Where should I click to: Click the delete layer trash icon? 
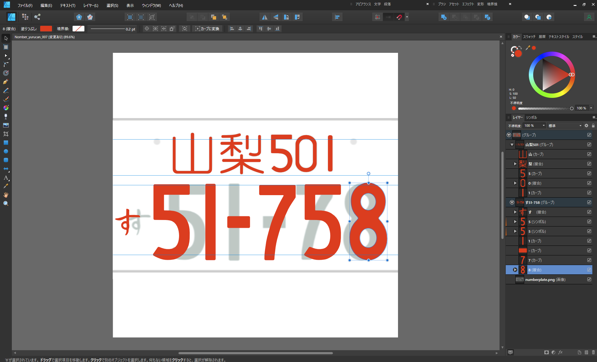point(593,352)
